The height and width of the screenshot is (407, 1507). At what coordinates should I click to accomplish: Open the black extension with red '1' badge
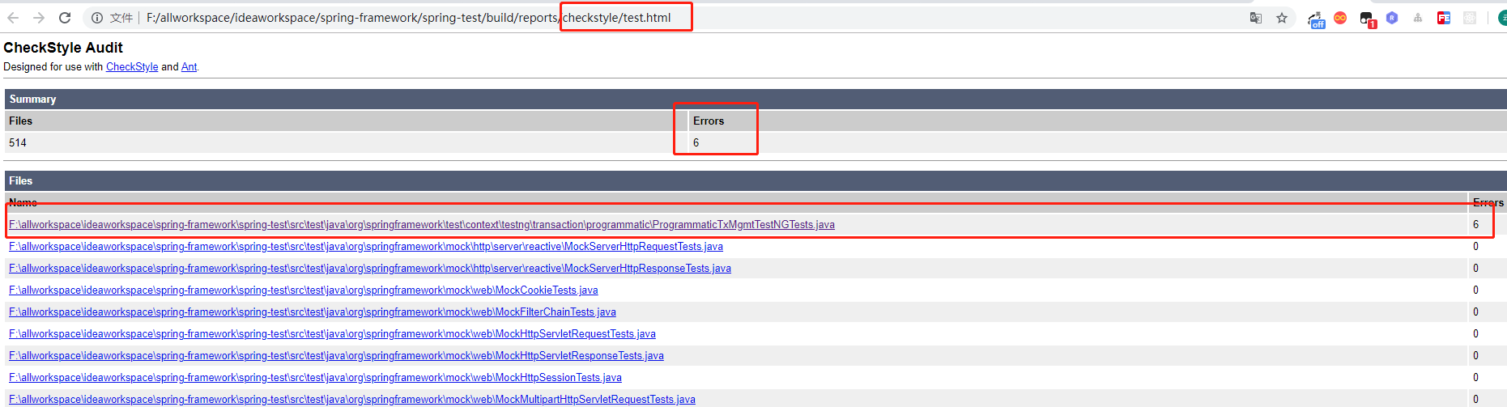pyautogui.click(x=1368, y=19)
